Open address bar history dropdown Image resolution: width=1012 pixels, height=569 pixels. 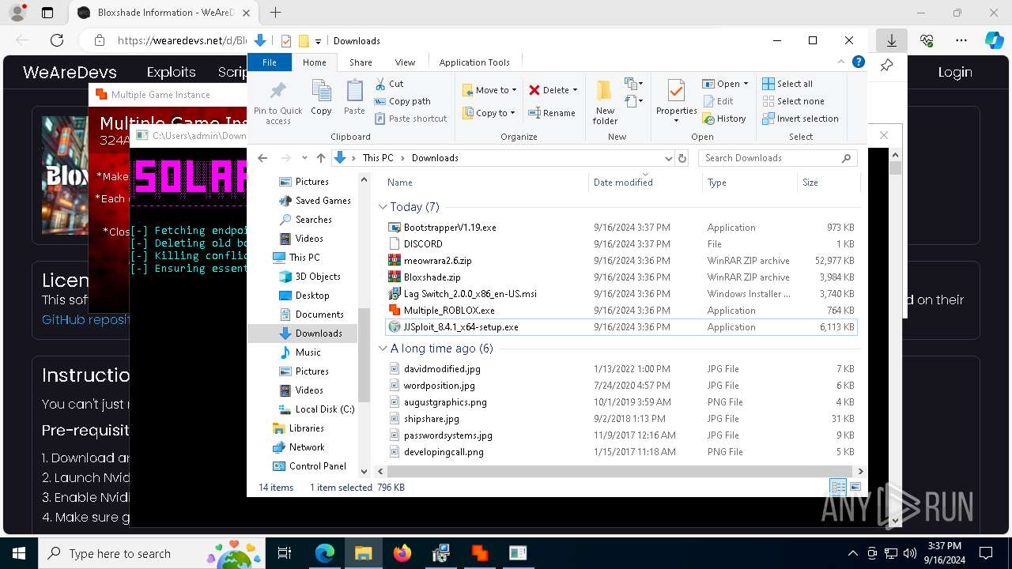(x=669, y=158)
